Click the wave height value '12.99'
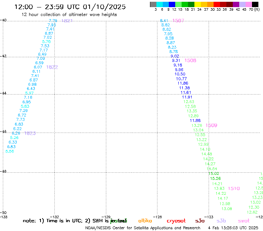 tap(203, 144)
